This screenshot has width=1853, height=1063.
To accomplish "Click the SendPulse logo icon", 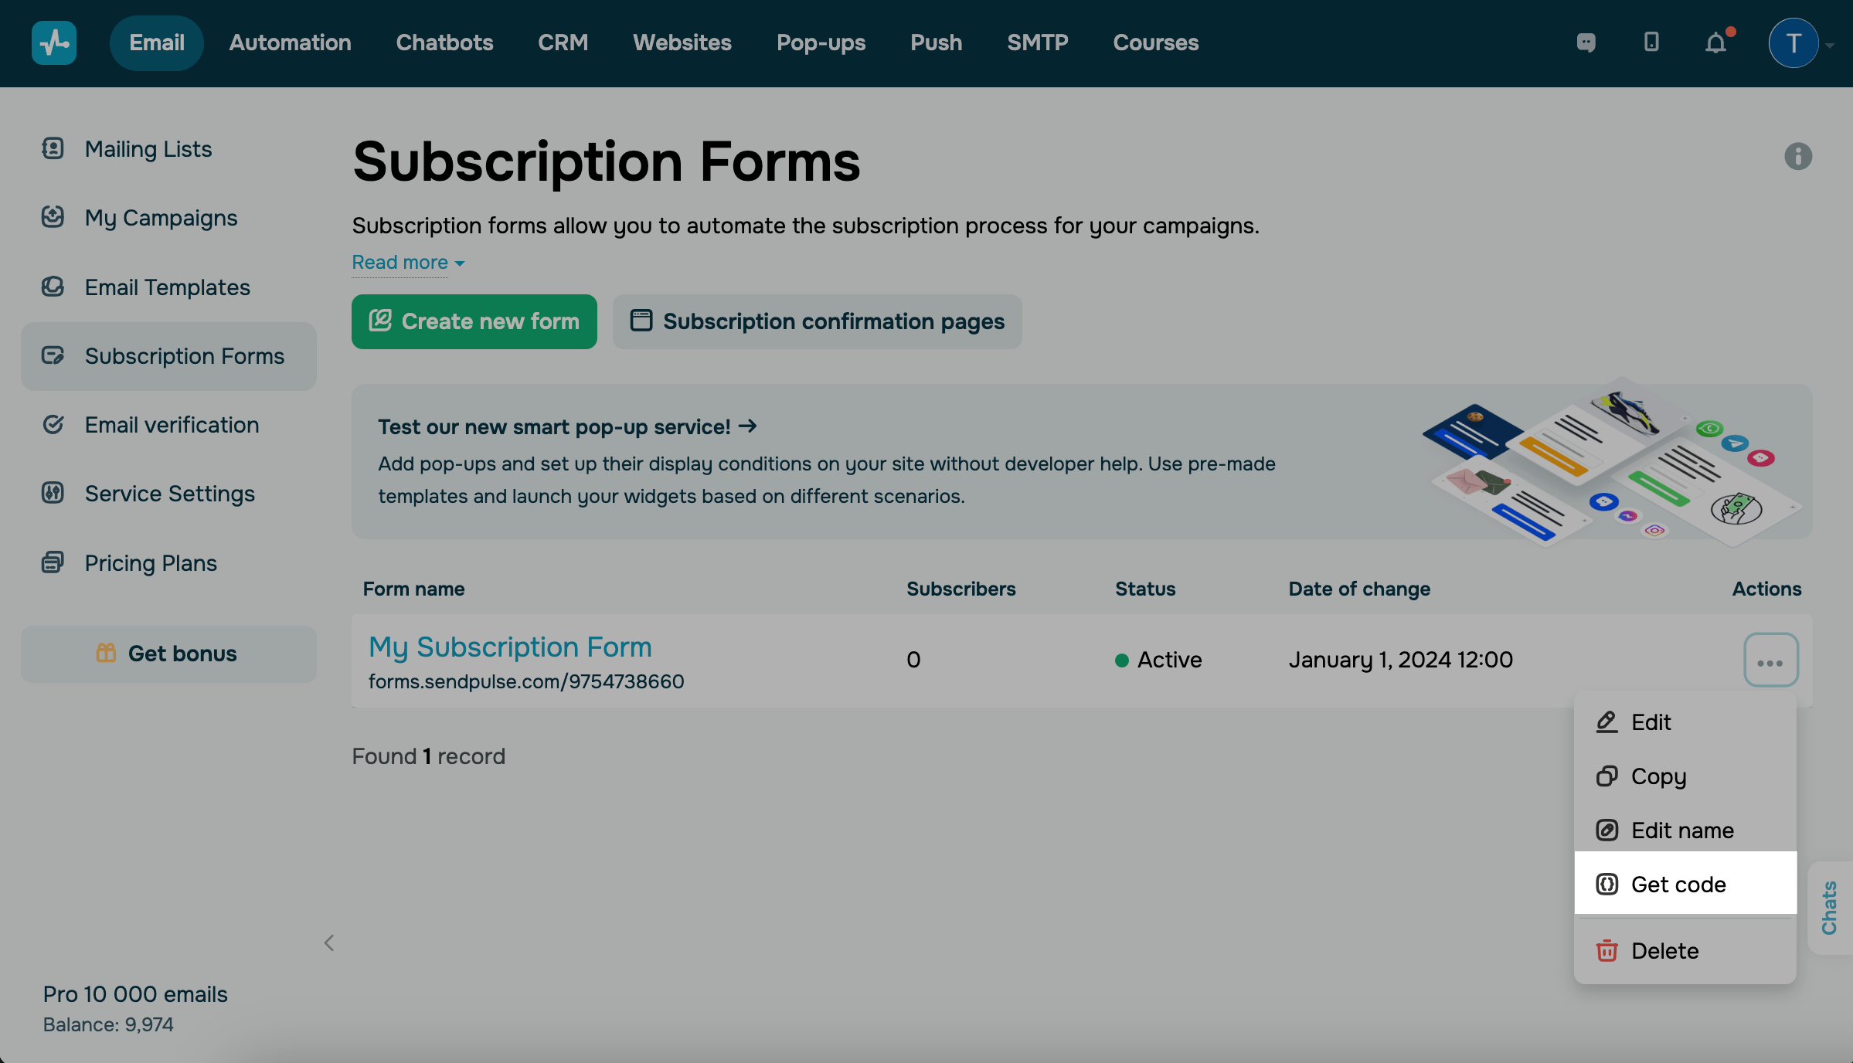I will pyautogui.click(x=53, y=42).
